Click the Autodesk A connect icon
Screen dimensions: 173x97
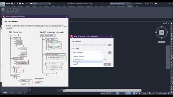[151, 4]
